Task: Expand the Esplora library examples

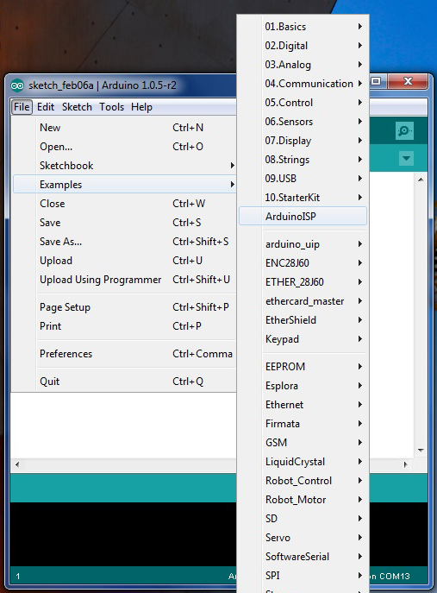Action: [x=303, y=386]
